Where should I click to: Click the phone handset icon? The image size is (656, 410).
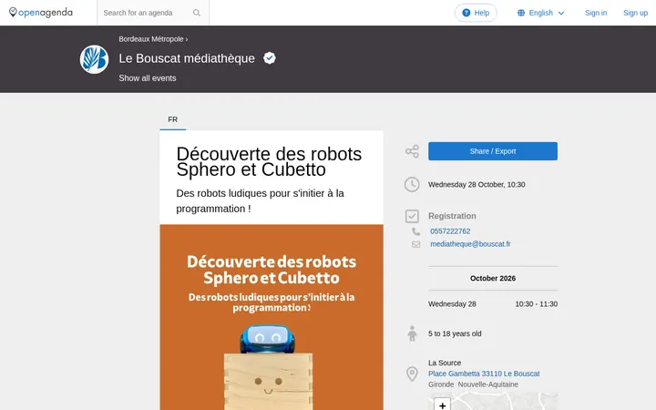(x=415, y=231)
